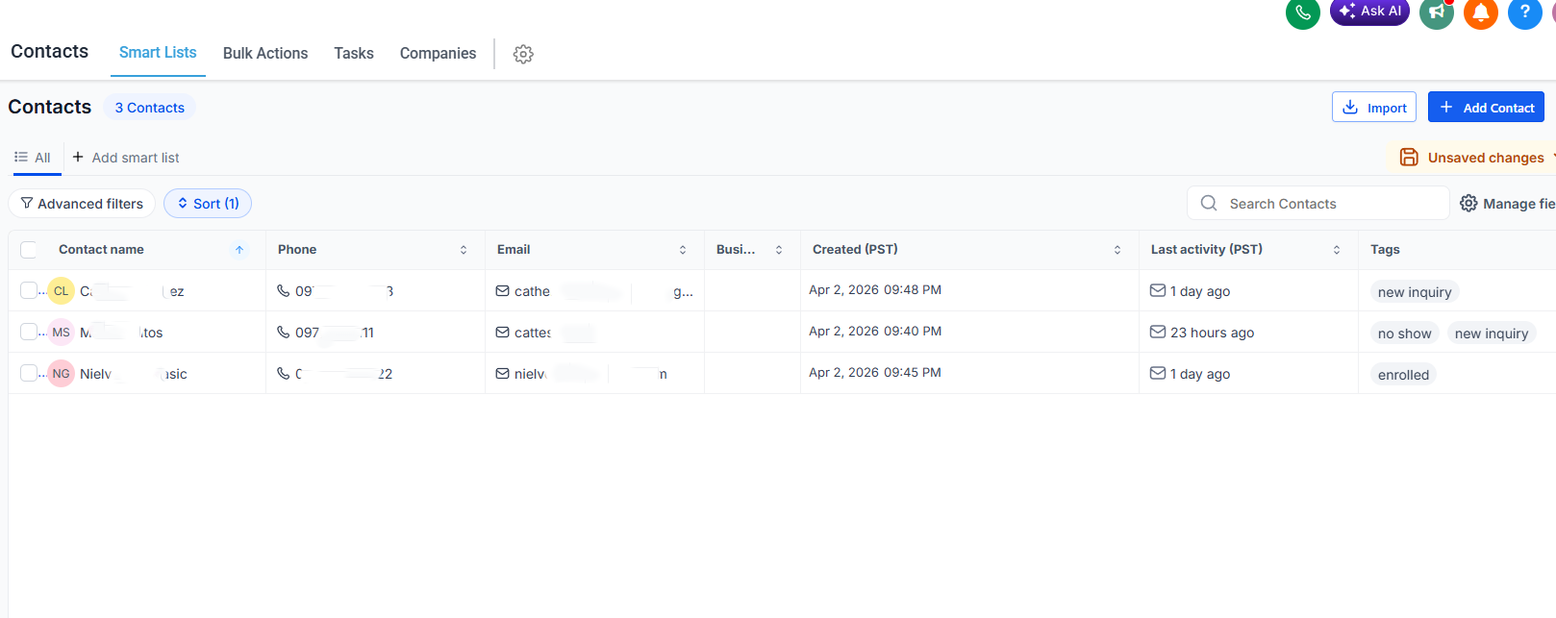Click the green phone dialer icon

[x=1302, y=12]
